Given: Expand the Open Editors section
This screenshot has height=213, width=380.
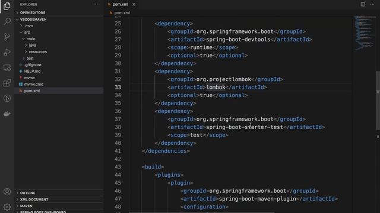Looking at the screenshot, I should pos(59,12).
